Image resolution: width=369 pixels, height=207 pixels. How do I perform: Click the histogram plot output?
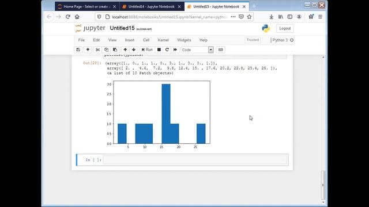tap(158, 114)
